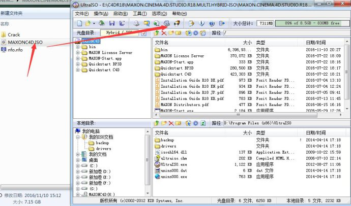The width and height of the screenshot is (351, 206).
Task: Select the Crack folder in Explorer window
Action: point(11,35)
